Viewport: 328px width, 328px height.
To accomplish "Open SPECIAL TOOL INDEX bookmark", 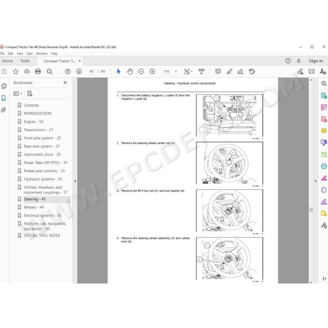I will point(42,236).
